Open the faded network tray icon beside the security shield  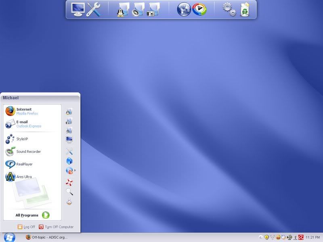click(x=272, y=237)
